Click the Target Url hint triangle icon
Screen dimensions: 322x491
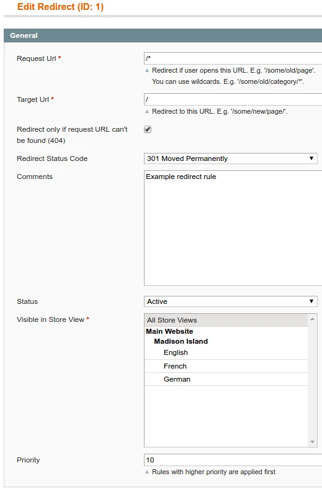[147, 111]
